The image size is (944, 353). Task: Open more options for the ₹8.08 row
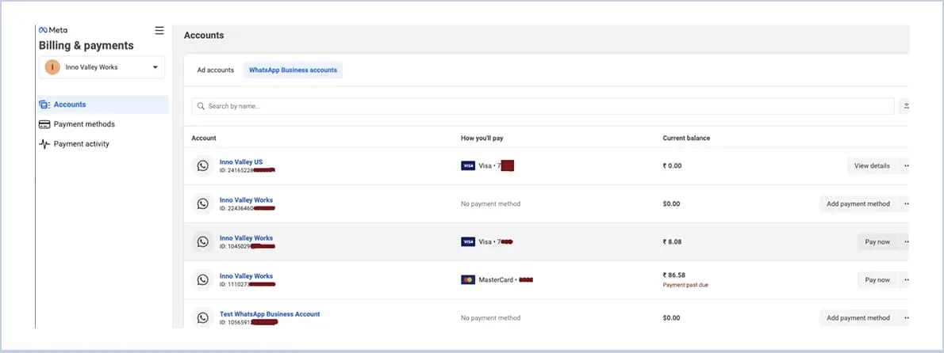point(905,242)
